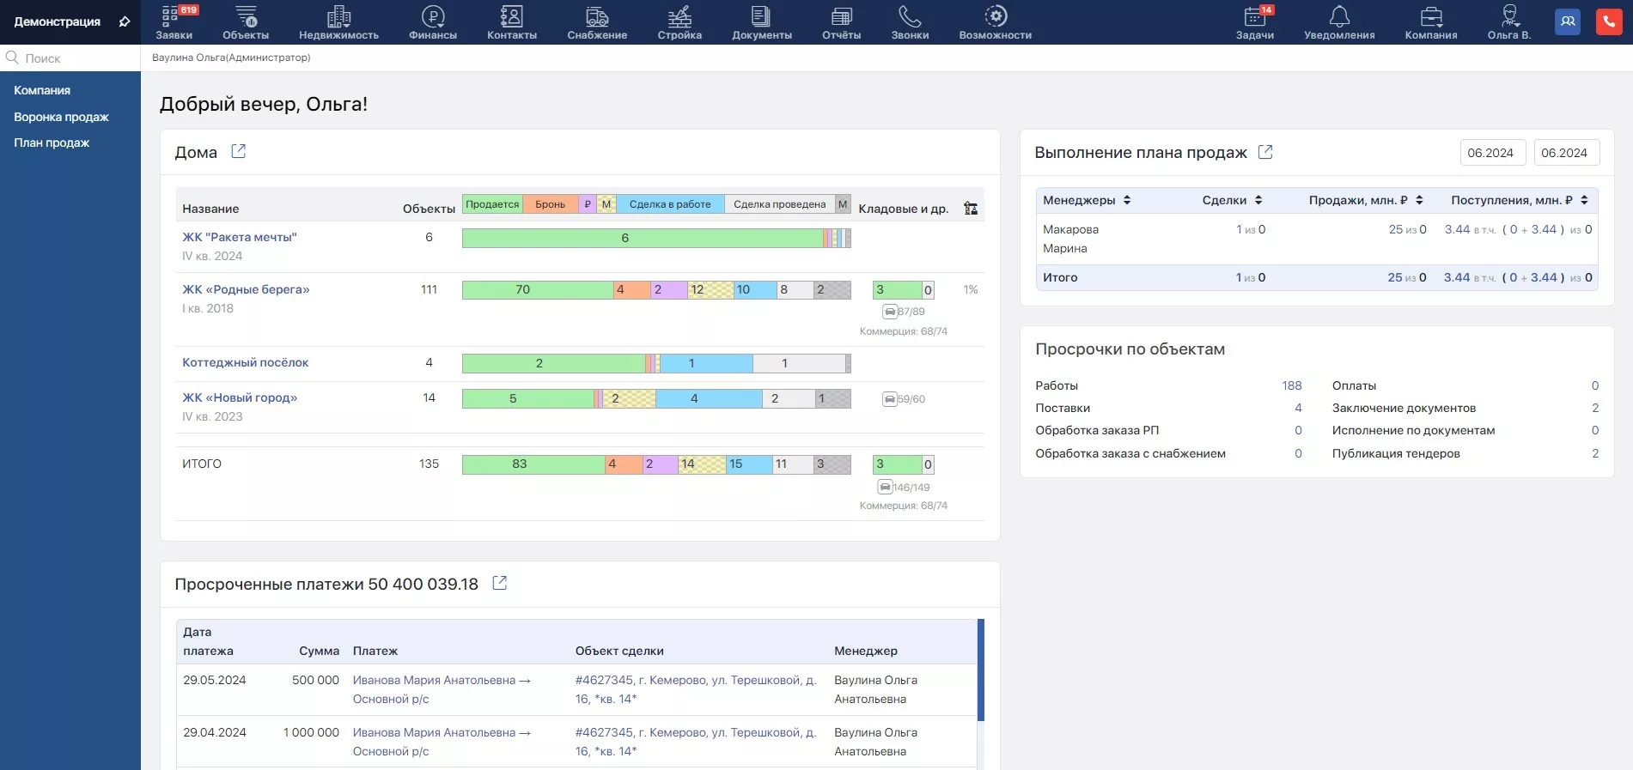Open Просроченные платежи external link icon
Image resolution: width=1633 pixels, height=770 pixels.
tap(500, 584)
